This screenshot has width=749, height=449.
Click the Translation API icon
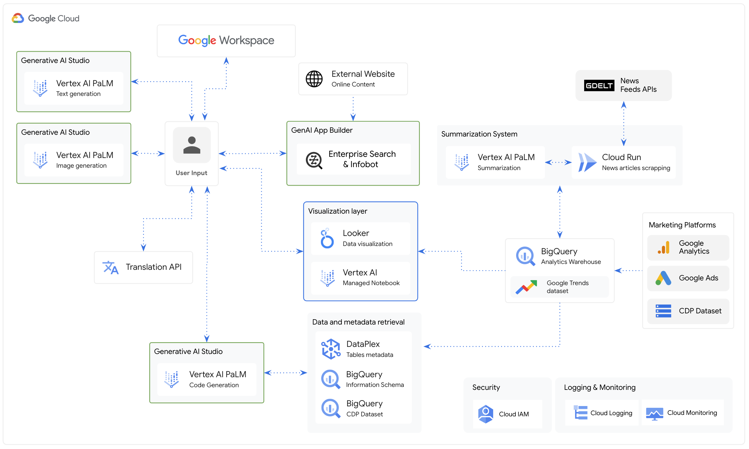click(110, 268)
